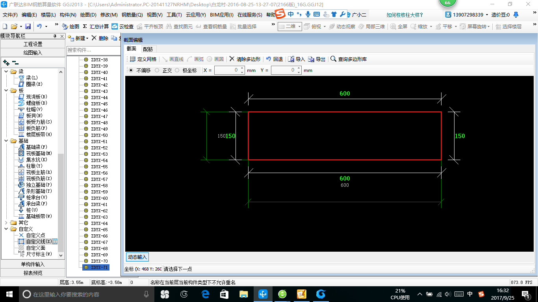Collapse the 基础 tree folder
This screenshot has height=302, width=538.
pos(6,141)
